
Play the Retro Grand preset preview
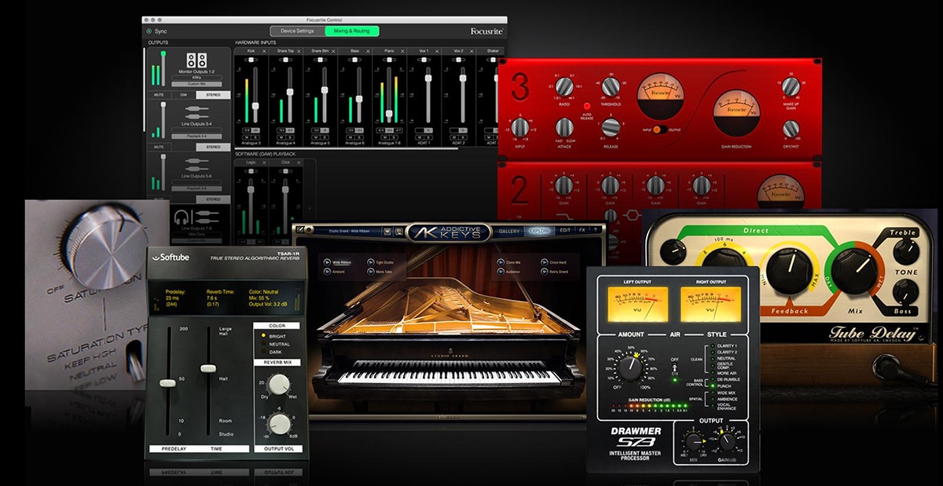543,271
